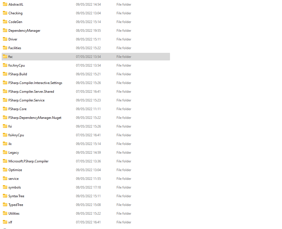Click the fscAnyCpu folder icon
Viewport: 282px width, 229px height.
(x=5, y=65)
